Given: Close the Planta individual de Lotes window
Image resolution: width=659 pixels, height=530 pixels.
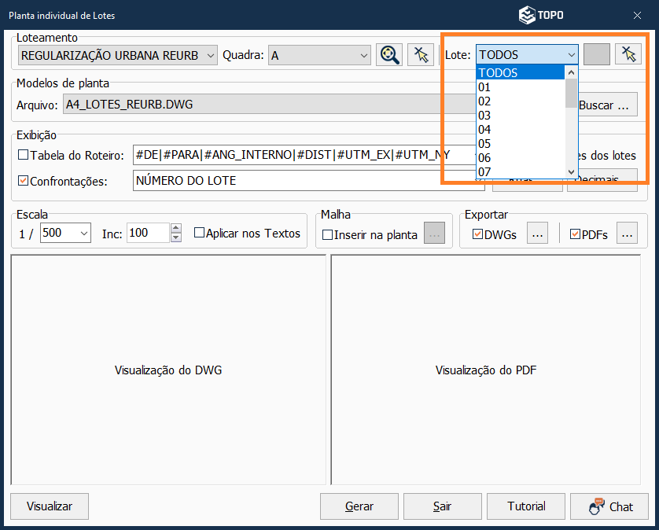Looking at the screenshot, I should [x=638, y=15].
